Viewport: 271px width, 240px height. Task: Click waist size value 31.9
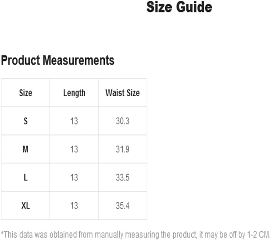pos(123,149)
